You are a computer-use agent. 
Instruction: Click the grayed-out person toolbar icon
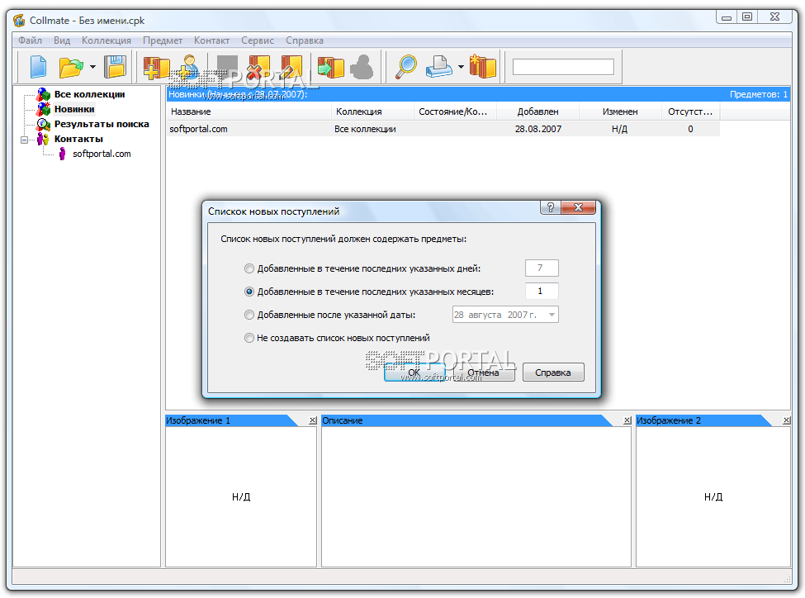(362, 67)
